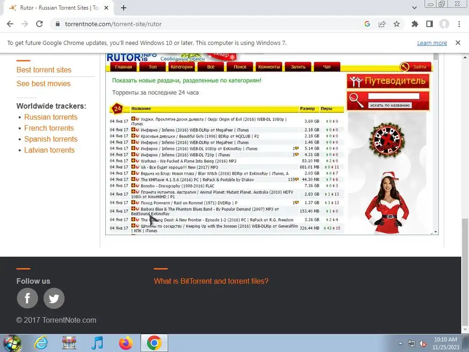Open Beautiful Girls (1996) BDRip torrent
The image size is (469, 352).
click(200, 136)
